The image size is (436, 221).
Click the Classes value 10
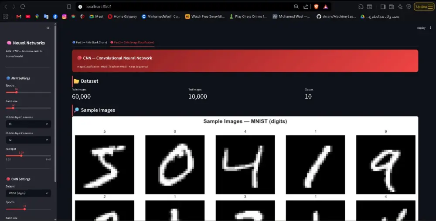tap(308, 97)
